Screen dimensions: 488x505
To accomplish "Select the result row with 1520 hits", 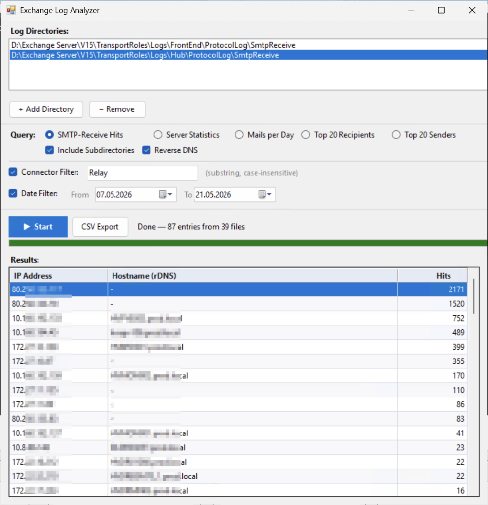I will pos(238,304).
